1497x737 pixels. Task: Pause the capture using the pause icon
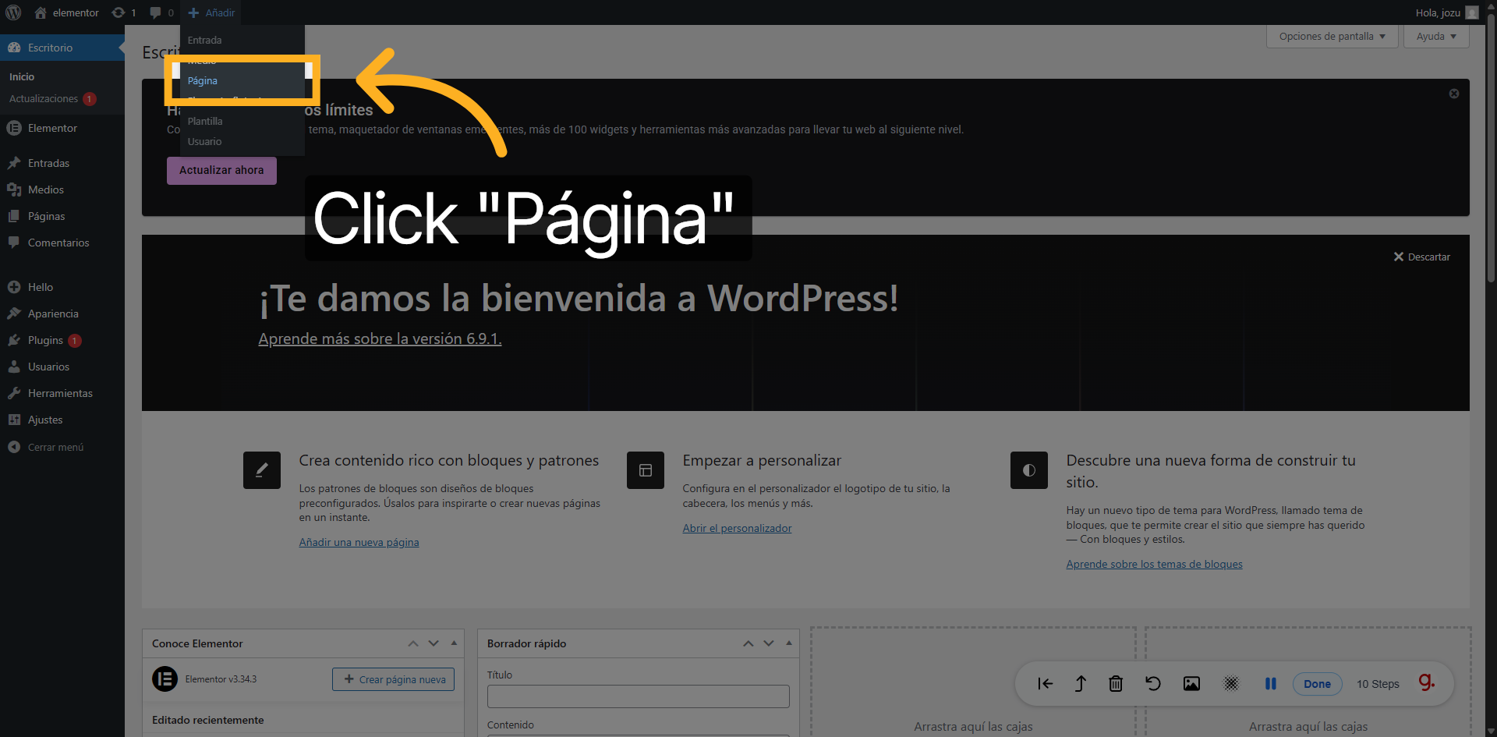1271,683
